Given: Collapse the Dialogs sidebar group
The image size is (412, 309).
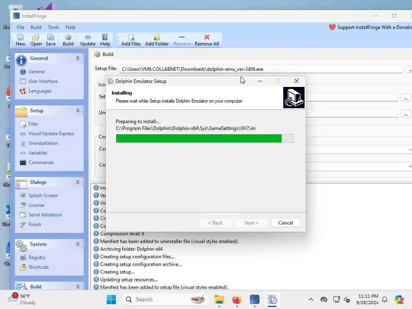Looking at the screenshot, I should (78, 182).
